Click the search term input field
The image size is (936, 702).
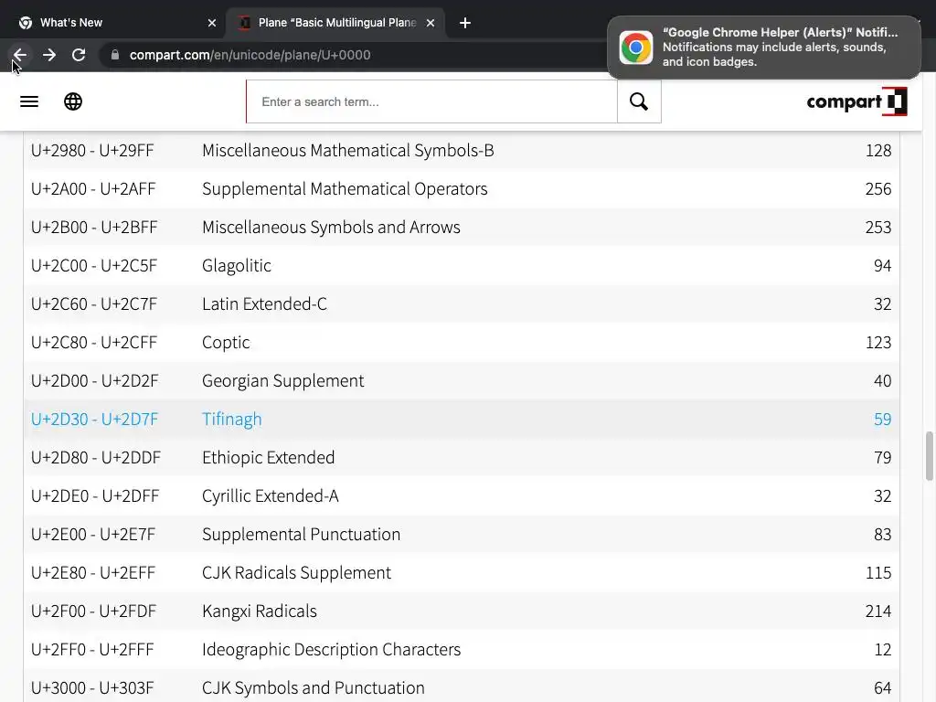coord(431,101)
